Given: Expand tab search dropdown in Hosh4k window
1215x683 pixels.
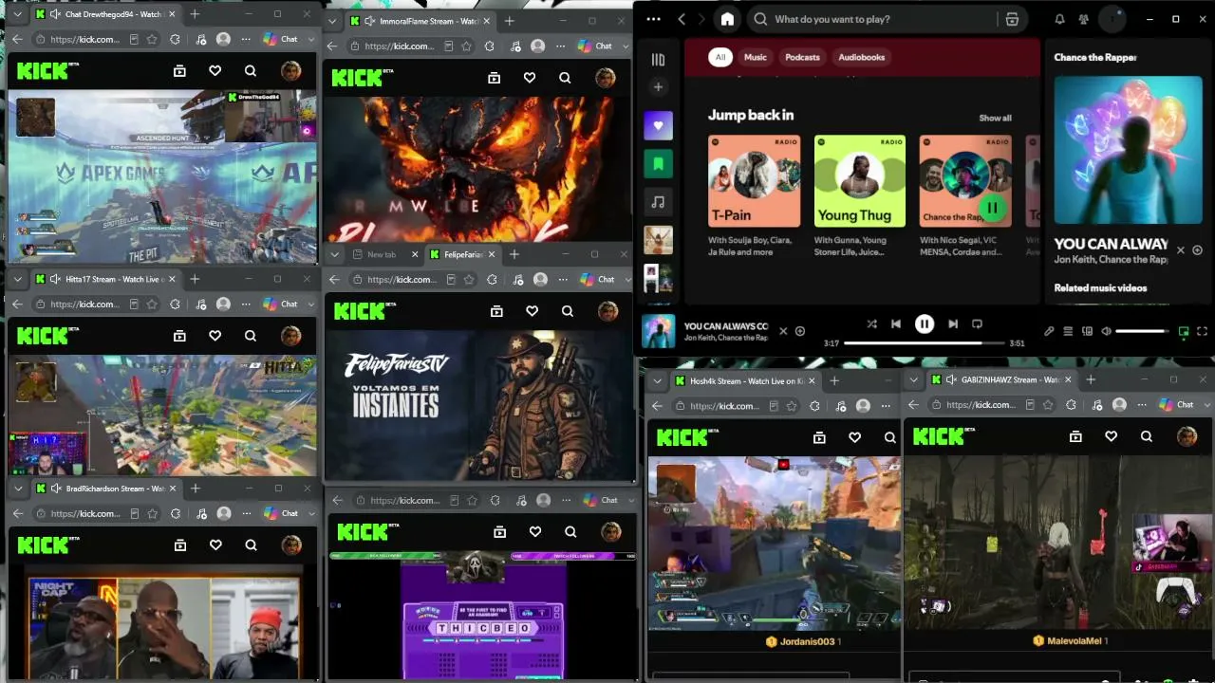Looking at the screenshot, I should coord(656,380).
